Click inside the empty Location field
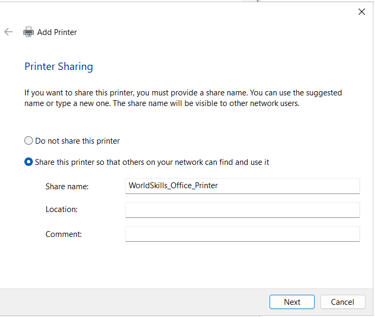This screenshot has height=317, width=375. pyautogui.click(x=242, y=210)
